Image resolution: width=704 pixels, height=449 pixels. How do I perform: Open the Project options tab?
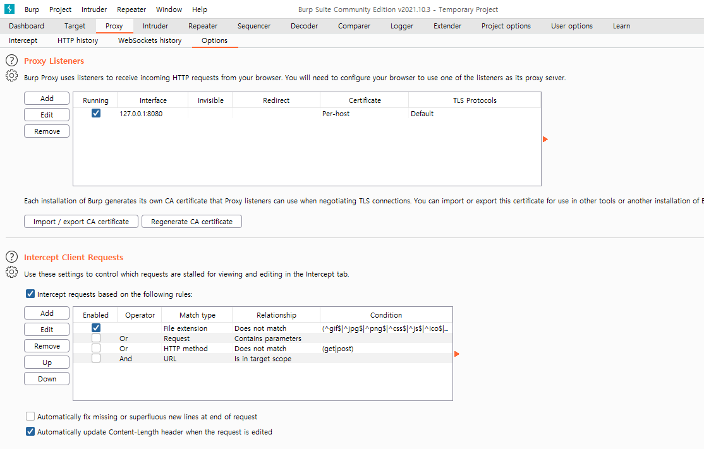coord(506,26)
